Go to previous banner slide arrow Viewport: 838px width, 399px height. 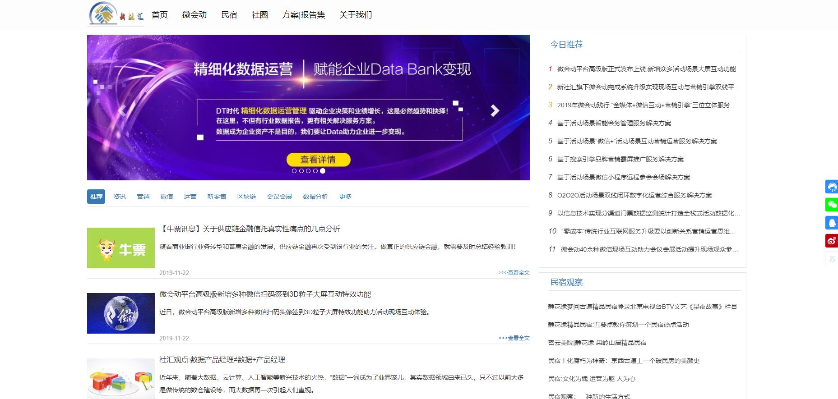coord(121,110)
